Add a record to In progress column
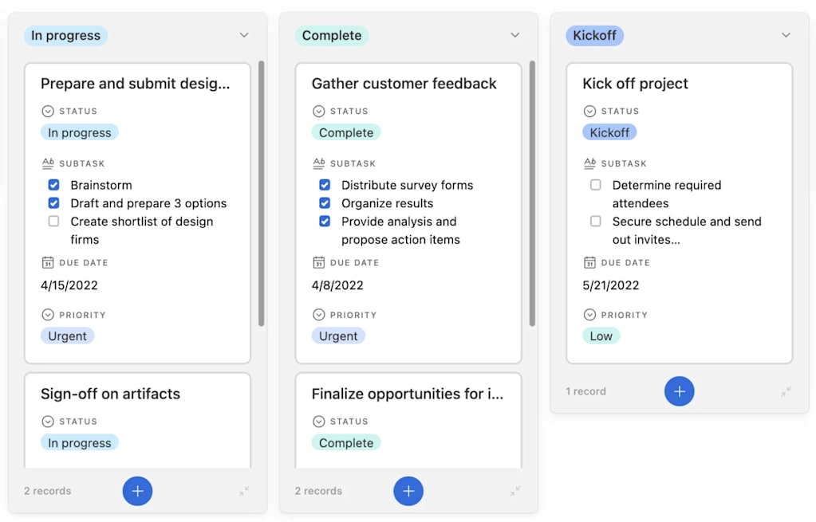 (x=137, y=491)
